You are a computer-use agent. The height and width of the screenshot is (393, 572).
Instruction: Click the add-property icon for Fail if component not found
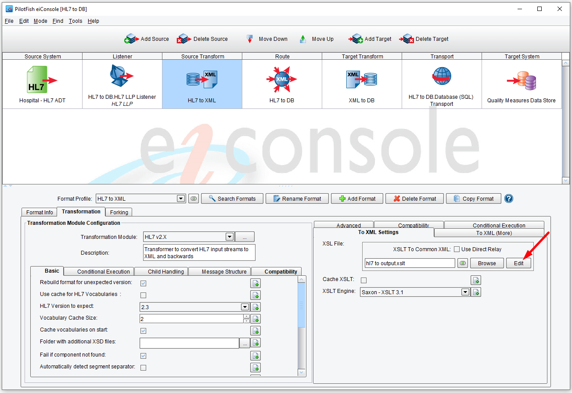point(255,356)
